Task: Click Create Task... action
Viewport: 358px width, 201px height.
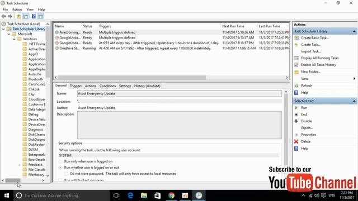Action: [x=311, y=45]
